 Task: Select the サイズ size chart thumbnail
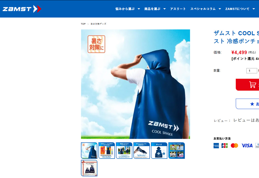coord(159,150)
